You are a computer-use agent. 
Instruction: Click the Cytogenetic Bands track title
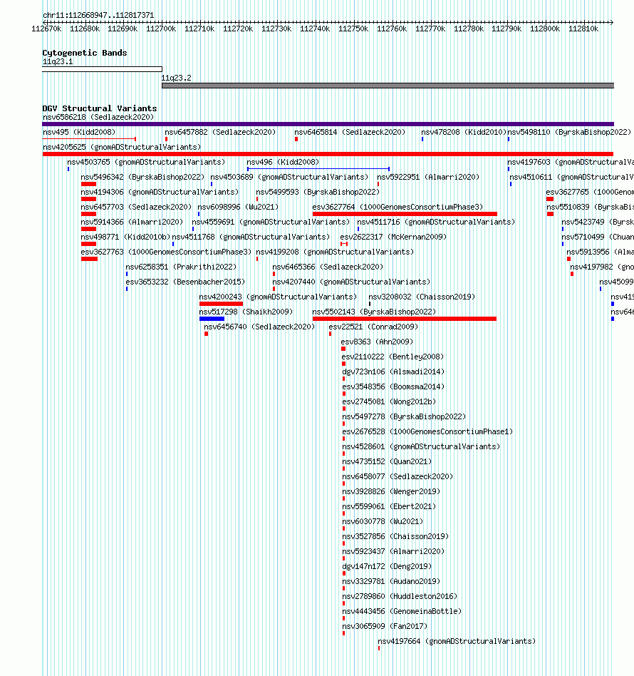(x=85, y=53)
